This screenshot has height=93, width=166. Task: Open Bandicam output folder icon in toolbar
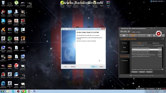tap(149, 36)
